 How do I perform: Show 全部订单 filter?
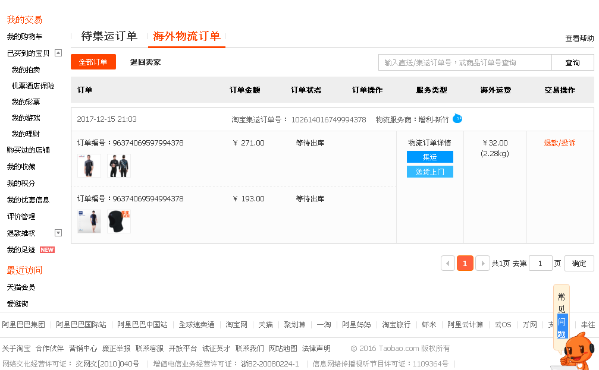[x=93, y=62]
